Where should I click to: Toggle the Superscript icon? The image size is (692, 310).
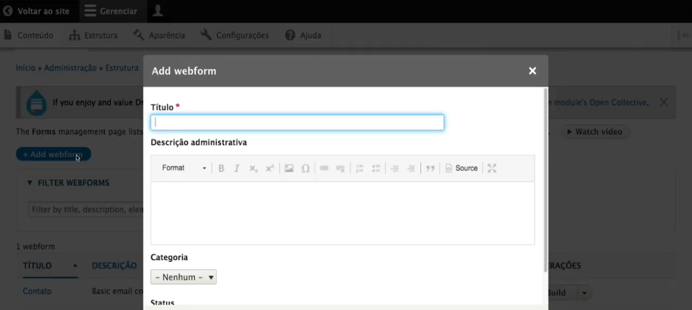coord(270,168)
